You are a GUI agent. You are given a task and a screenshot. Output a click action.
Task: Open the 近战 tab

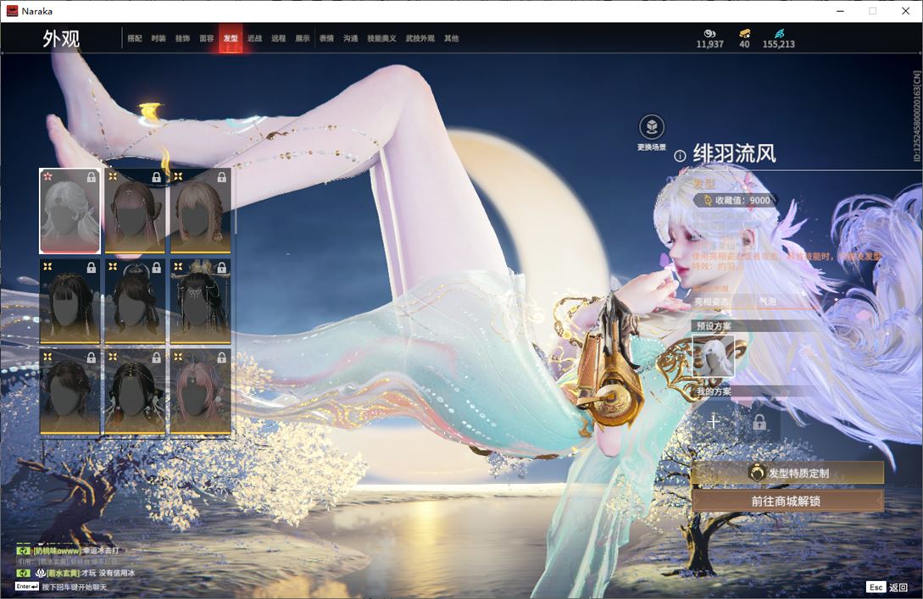[x=254, y=38]
